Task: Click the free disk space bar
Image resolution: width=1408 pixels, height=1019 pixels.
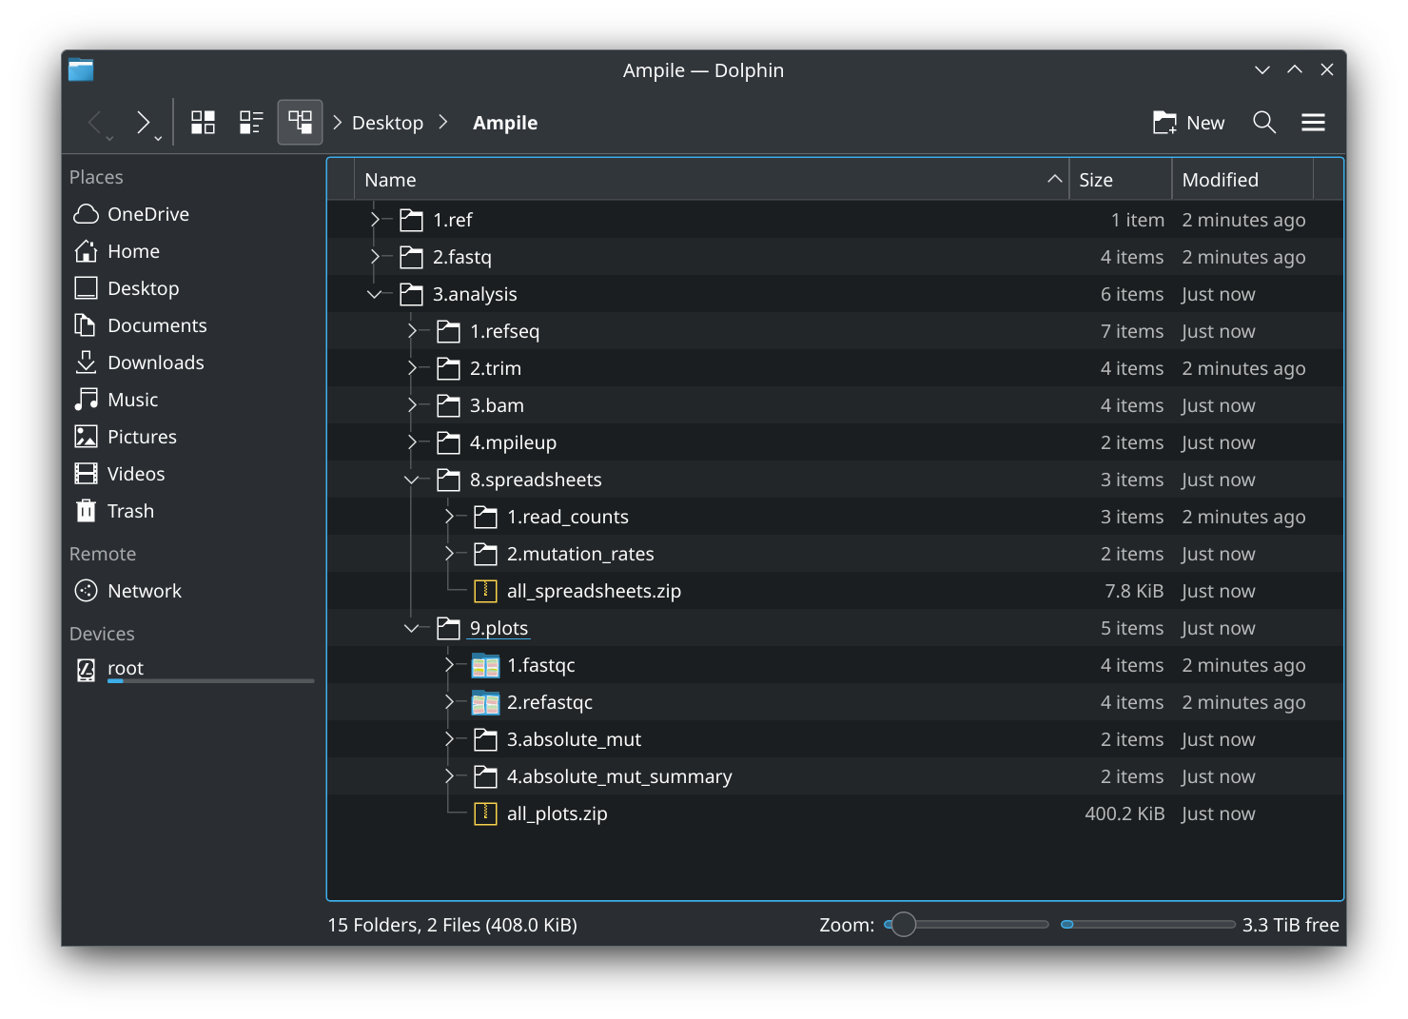Action: pyautogui.click(x=1148, y=924)
